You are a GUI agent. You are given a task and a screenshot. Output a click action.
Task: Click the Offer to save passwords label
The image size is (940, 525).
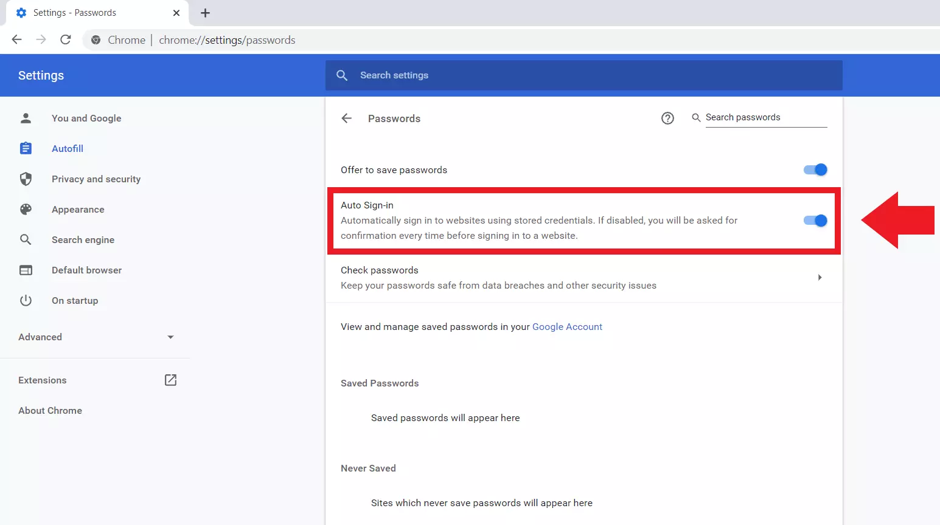[394, 170]
